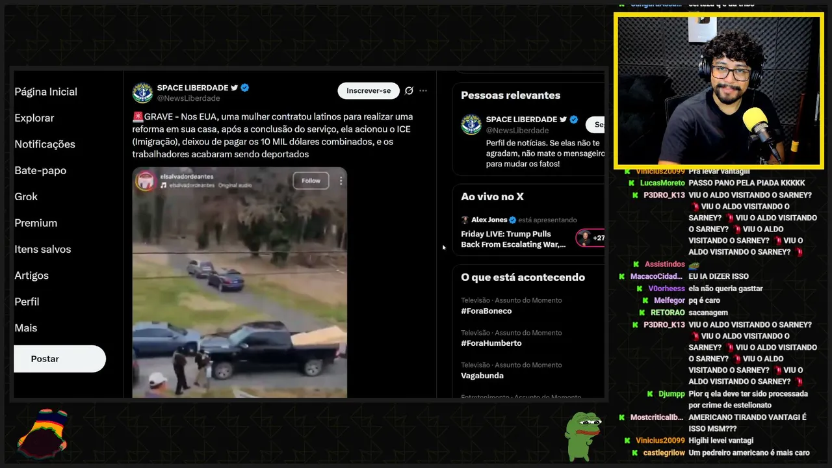Image resolution: width=832 pixels, height=468 pixels.
Task: Open Grok from sidebar
Action: click(x=26, y=196)
